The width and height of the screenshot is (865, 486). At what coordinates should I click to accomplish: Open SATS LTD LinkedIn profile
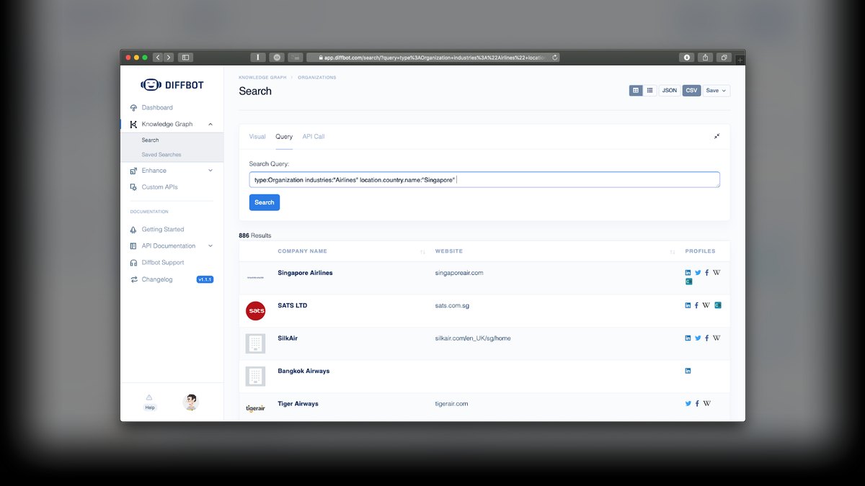(x=688, y=305)
